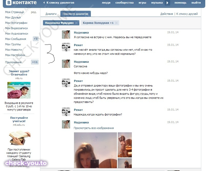
Task: Open 'Мои Сообщения' in the sidebar
Action: click(x=16, y=39)
